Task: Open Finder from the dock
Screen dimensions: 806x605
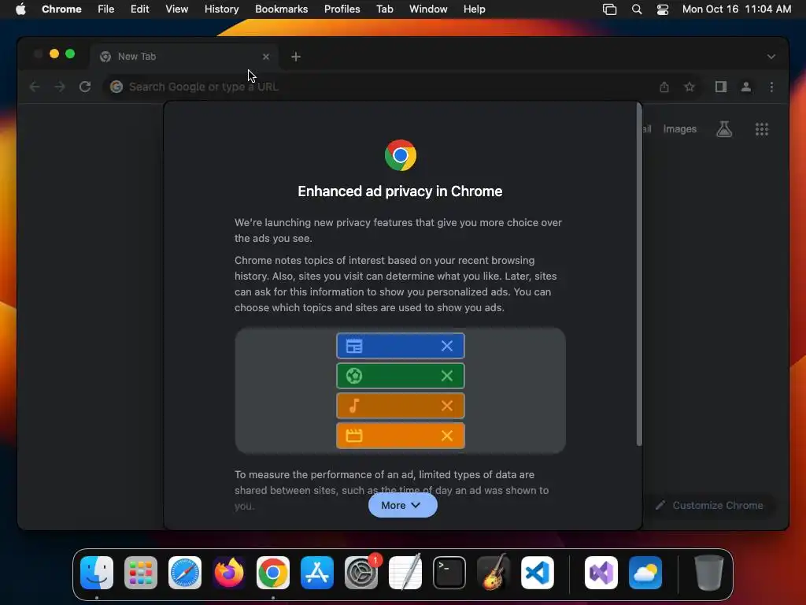Action: coord(97,573)
